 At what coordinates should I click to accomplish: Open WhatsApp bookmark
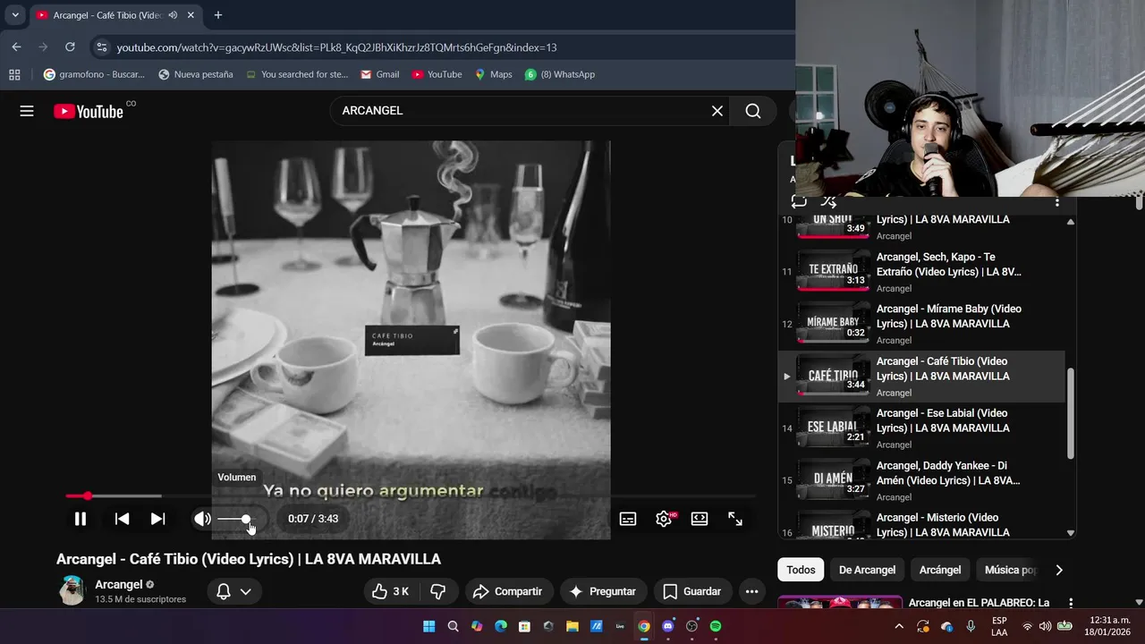[x=560, y=74]
